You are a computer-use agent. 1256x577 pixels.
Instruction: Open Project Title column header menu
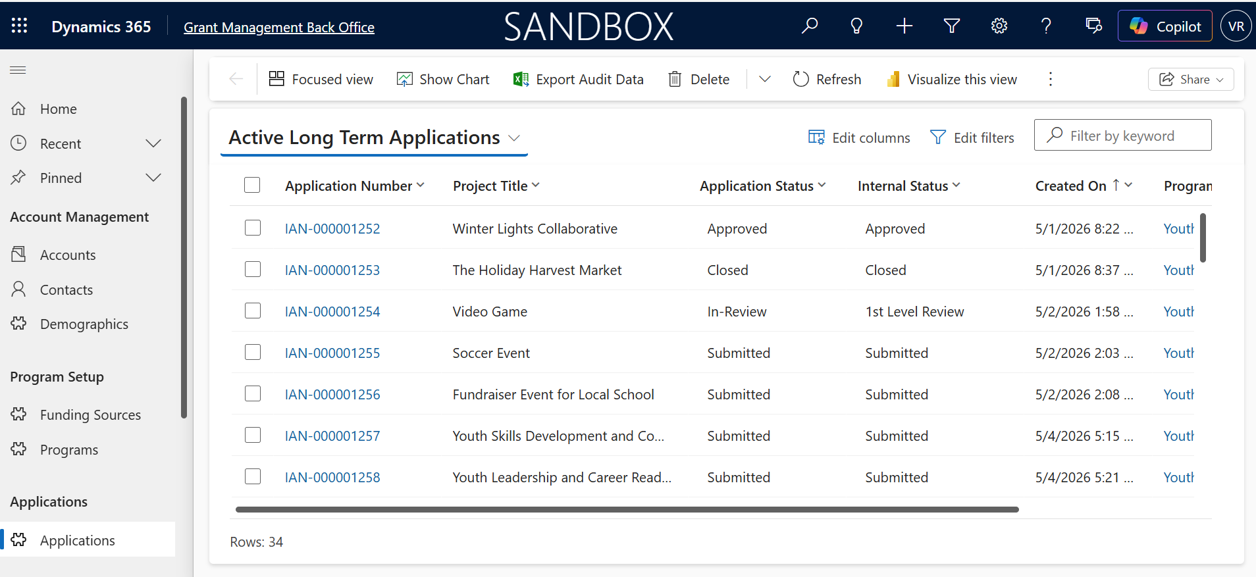496,186
